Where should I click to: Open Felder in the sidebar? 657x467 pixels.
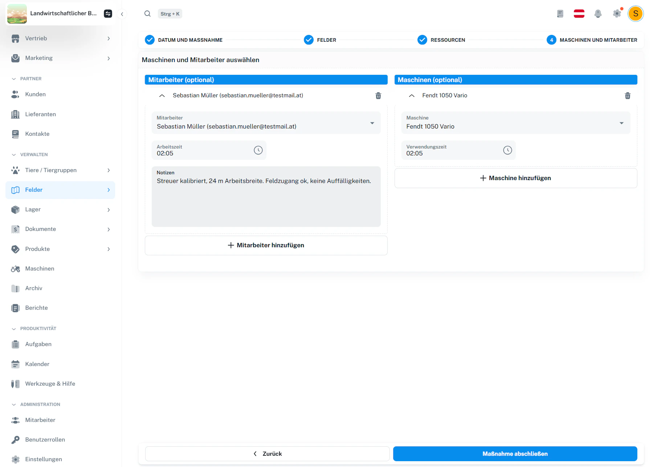pyautogui.click(x=60, y=190)
